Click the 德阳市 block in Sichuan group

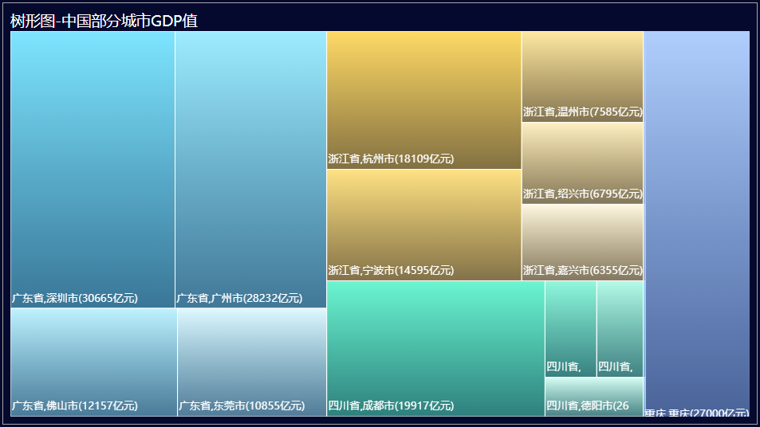[x=593, y=397]
